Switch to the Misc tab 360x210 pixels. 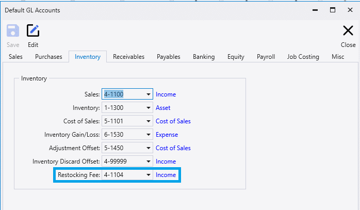click(338, 57)
